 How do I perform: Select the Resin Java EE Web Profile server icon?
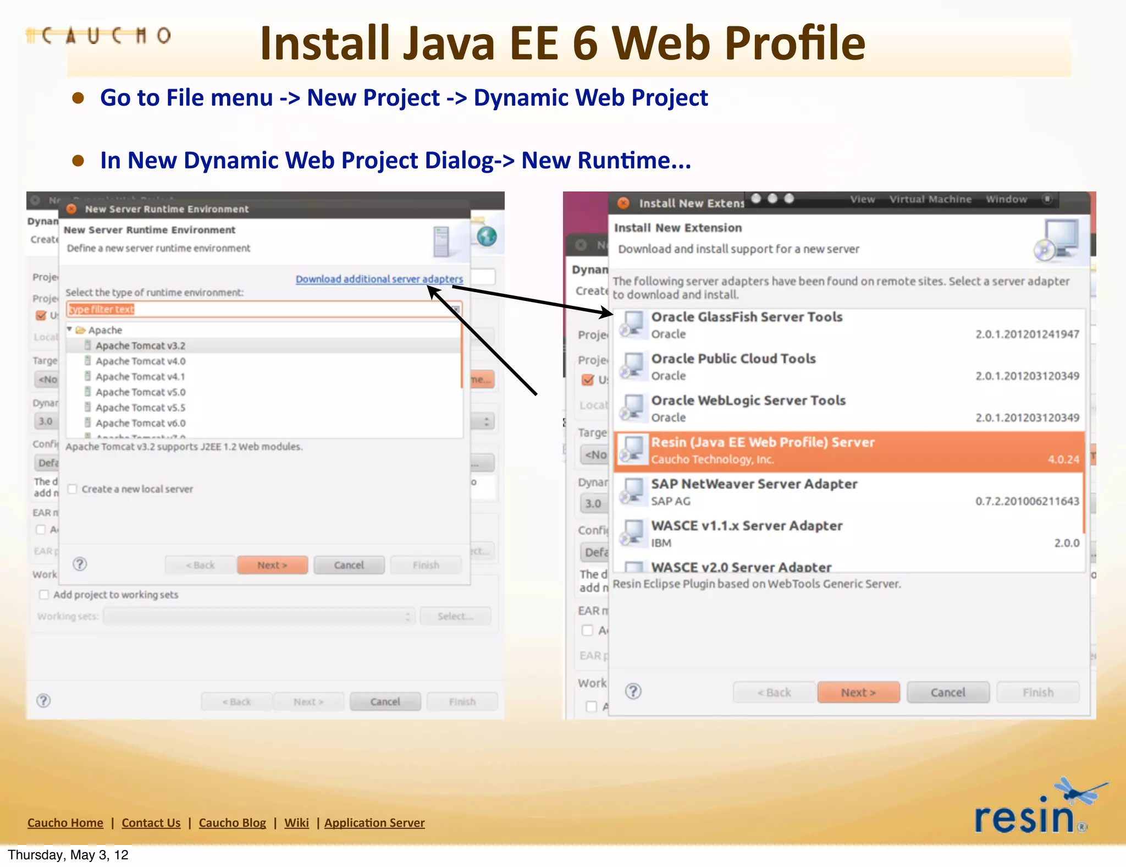click(x=632, y=450)
